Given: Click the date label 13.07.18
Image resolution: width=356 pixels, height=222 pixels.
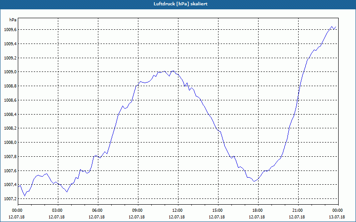Looking at the screenshot, I should click(x=337, y=217).
